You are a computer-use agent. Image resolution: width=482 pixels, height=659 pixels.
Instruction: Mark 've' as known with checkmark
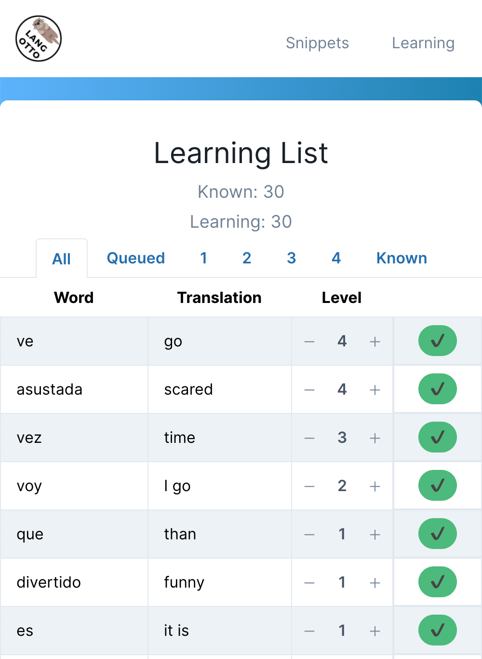[437, 341]
